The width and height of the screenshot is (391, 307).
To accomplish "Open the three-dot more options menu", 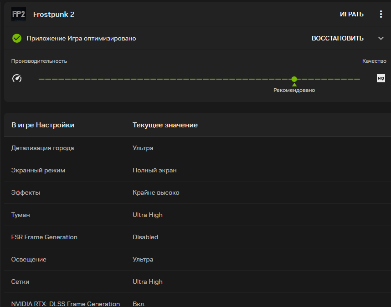I will pos(381,14).
